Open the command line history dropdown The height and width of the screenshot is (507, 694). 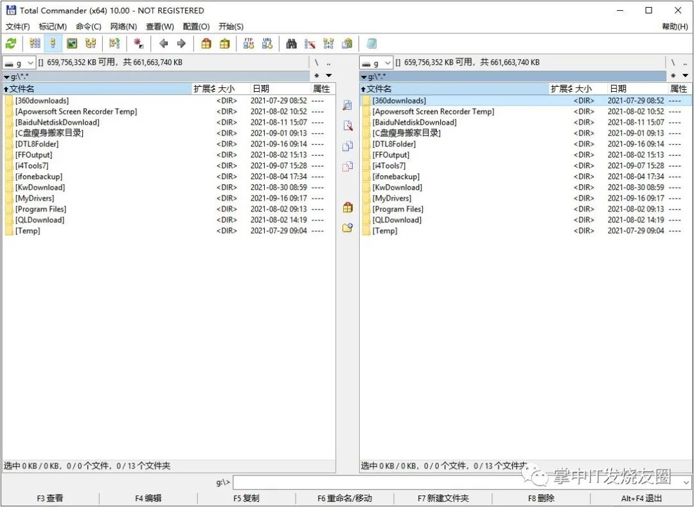point(686,482)
